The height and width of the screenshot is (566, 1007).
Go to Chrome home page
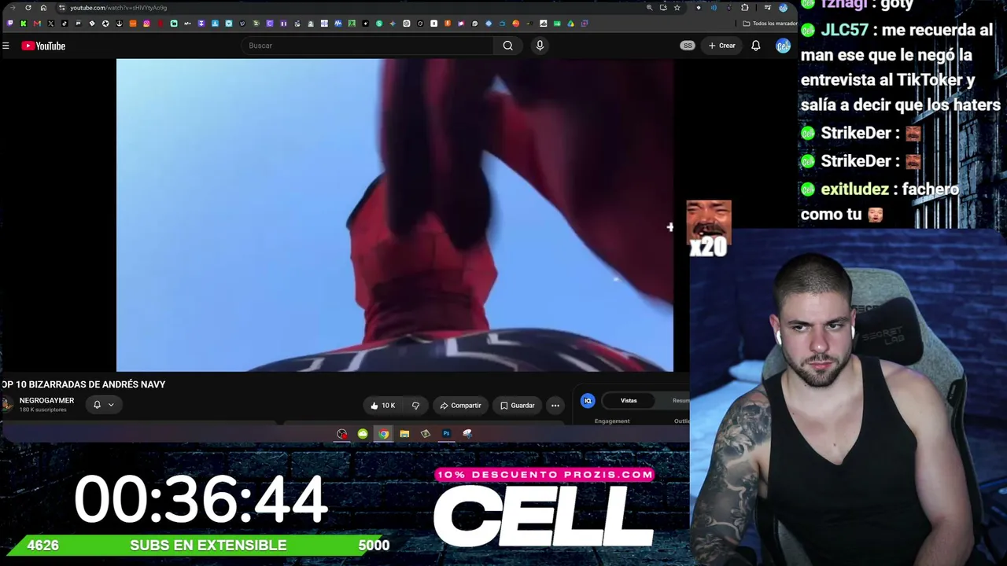pos(43,8)
